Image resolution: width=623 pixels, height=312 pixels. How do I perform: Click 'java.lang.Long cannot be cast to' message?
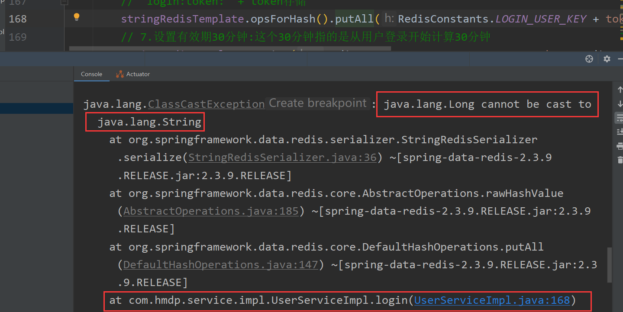(487, 104)
